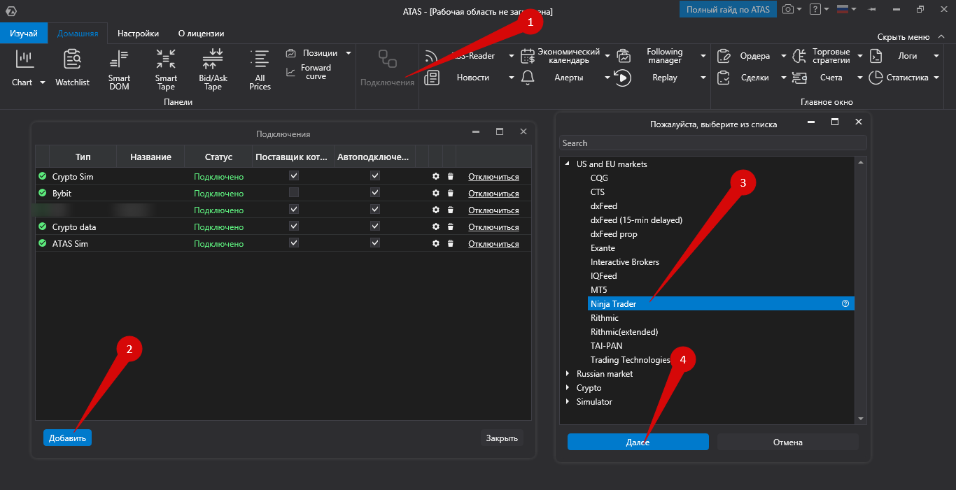Click trash icon for Crypto data connection
The width and height of the screenshot is (956, 490).
pos(450,227)
